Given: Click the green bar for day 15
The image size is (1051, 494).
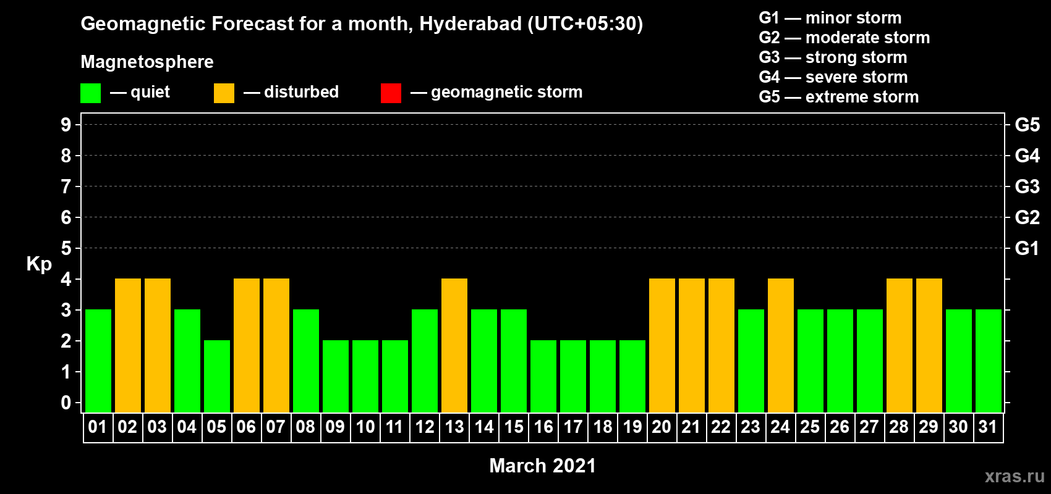Looking at the screenshot, I should point(514,361).
